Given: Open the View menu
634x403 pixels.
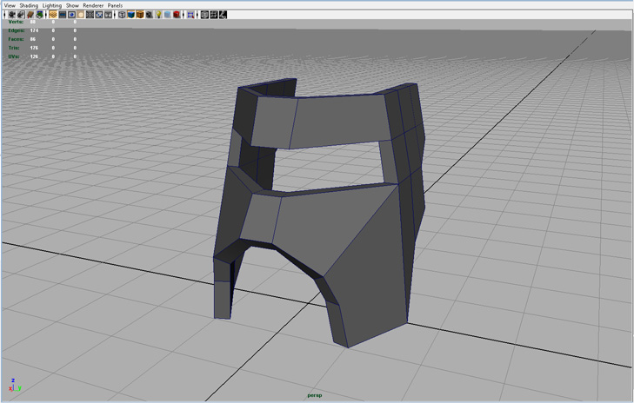Looking at the screenshot, I should pos(10,5).
